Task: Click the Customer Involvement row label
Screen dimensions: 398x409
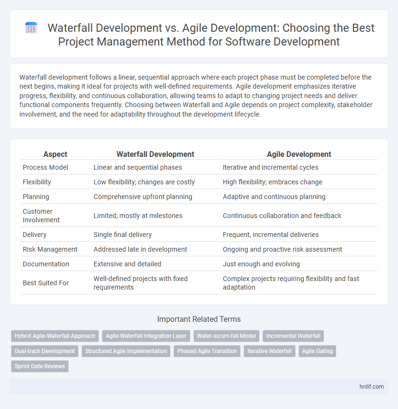Action: (41, 216)
